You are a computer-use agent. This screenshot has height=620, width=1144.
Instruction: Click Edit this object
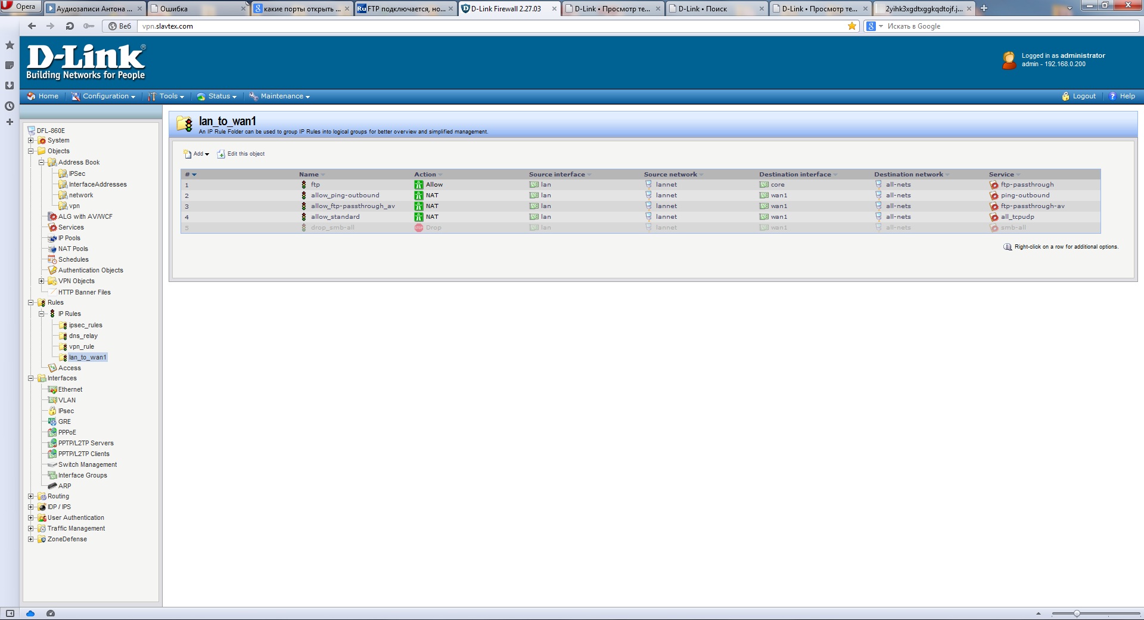241,154
